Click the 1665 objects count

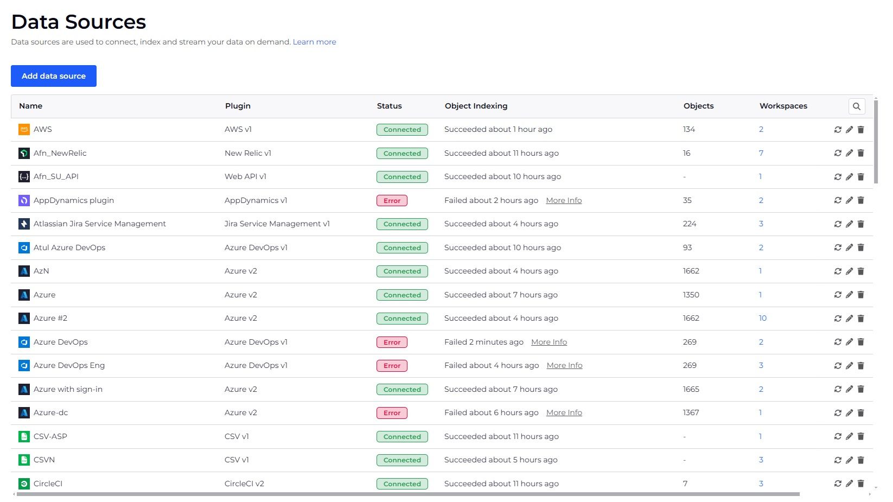(691, 389)
